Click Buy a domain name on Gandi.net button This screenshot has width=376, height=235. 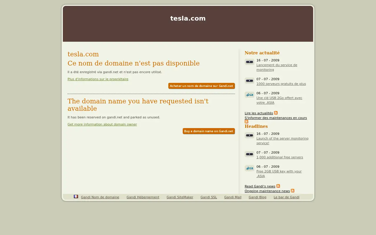click(209, 131)
